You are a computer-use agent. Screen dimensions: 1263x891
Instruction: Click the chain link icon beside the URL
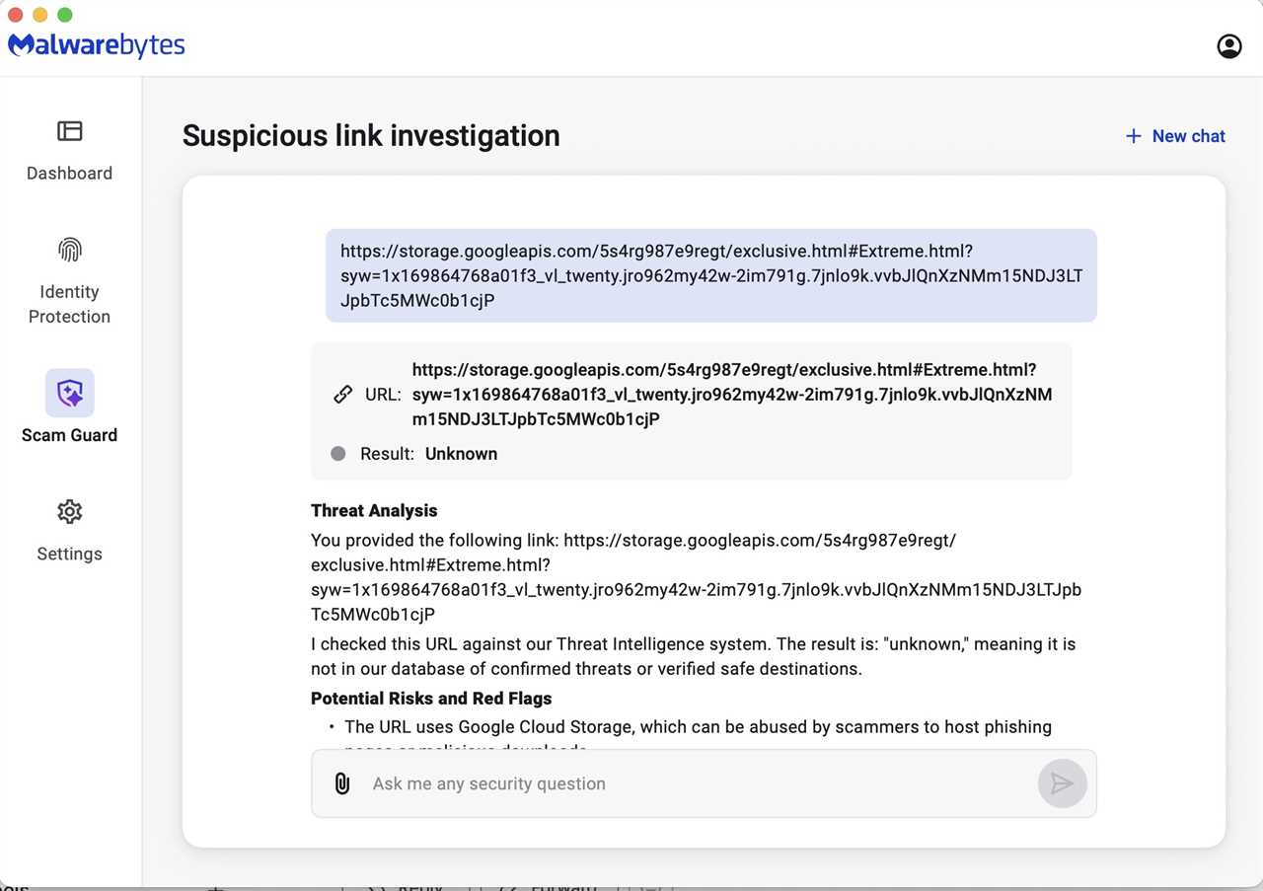[x=342, y=394]
